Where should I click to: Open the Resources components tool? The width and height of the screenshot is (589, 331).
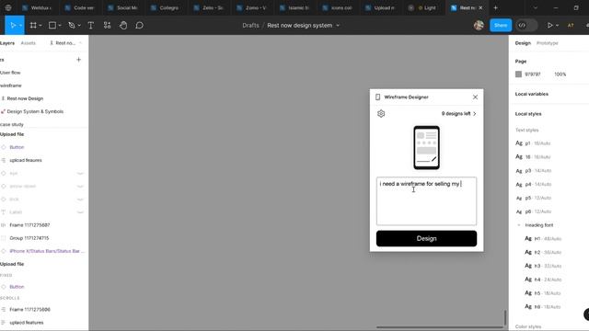(x=107, y=25)
